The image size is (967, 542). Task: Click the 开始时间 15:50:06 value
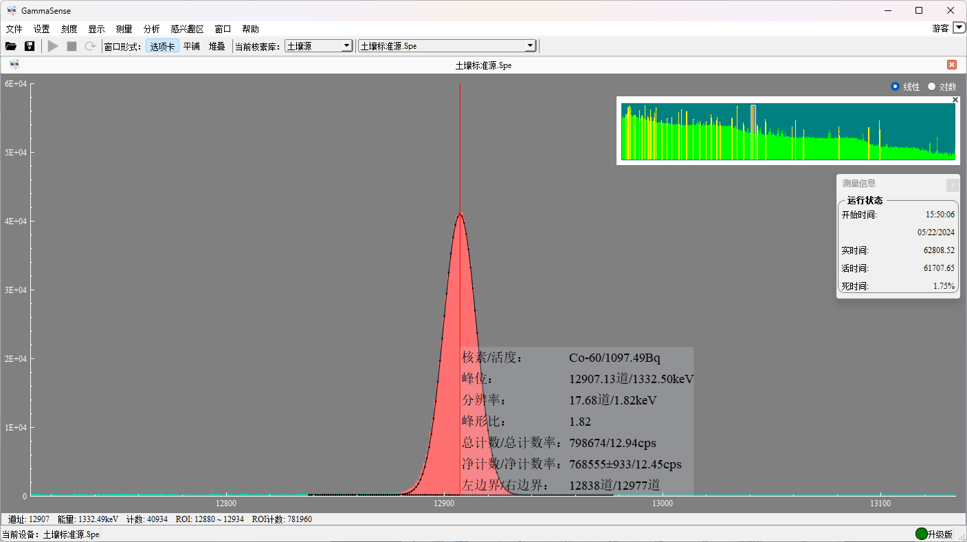pos(940,215)
